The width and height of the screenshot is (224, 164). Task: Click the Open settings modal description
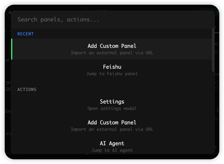coord(112,108)
